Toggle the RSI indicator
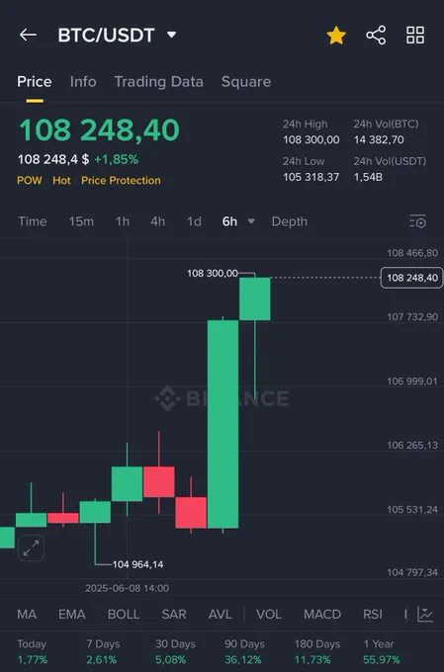 373,614
